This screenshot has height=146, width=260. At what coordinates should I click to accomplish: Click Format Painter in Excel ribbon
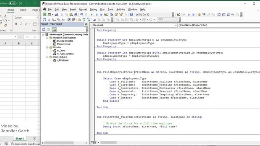point(5,26)
